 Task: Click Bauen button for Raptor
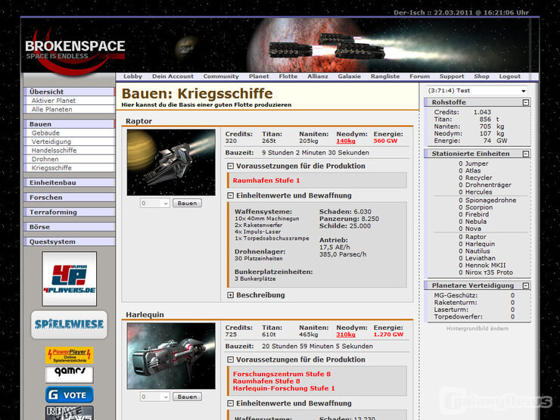click(x=187, y=204)
